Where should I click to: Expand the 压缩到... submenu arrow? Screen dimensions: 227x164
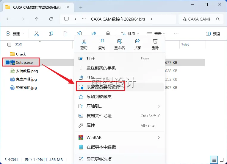coord(159,106)
